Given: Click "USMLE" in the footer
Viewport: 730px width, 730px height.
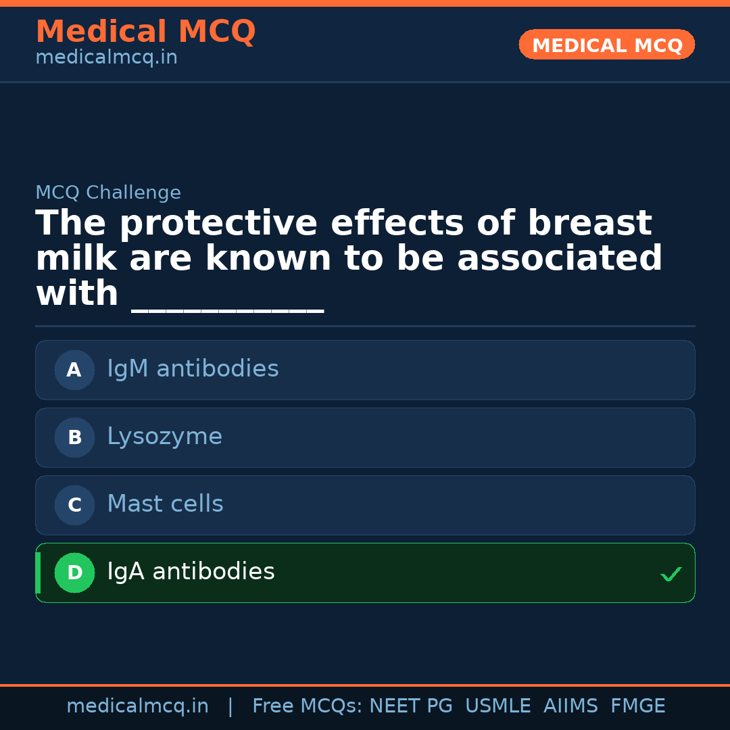Looking at the screenshot, I should (497, 706).
